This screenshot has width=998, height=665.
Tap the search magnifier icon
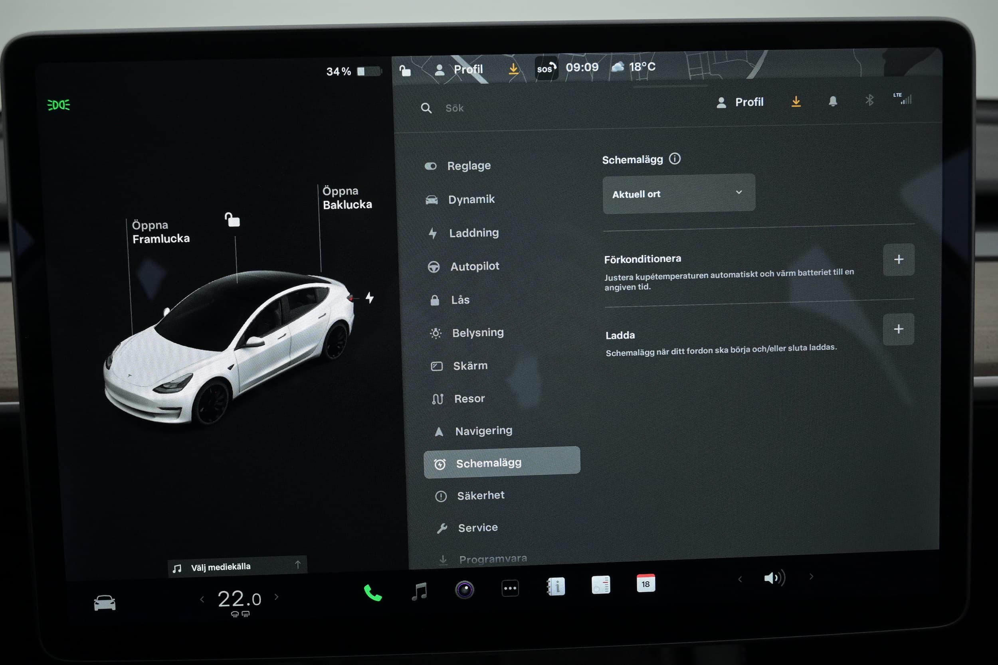426,108
